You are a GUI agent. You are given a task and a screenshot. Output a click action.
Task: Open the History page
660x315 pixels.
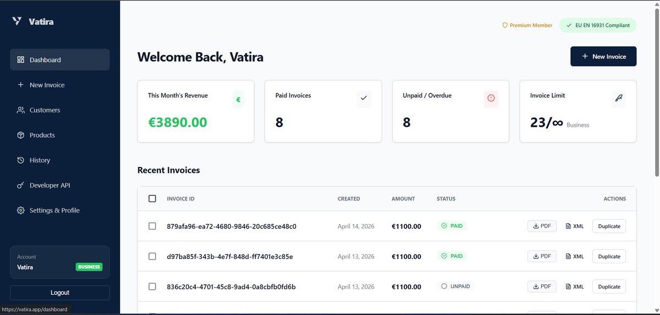click(60, 160)
